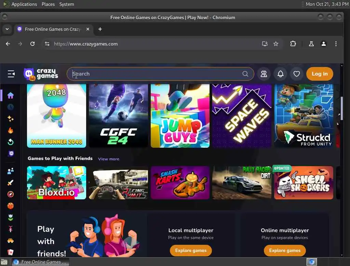
Task: Open the System menu
Action: click(x=67, y=4)
